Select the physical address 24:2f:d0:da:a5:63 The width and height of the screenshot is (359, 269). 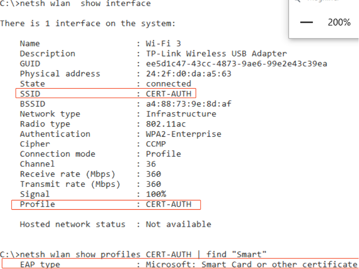tap(189, 74)
